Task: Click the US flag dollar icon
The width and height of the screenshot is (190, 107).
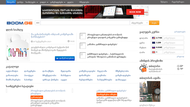Action: click(153, 38)
